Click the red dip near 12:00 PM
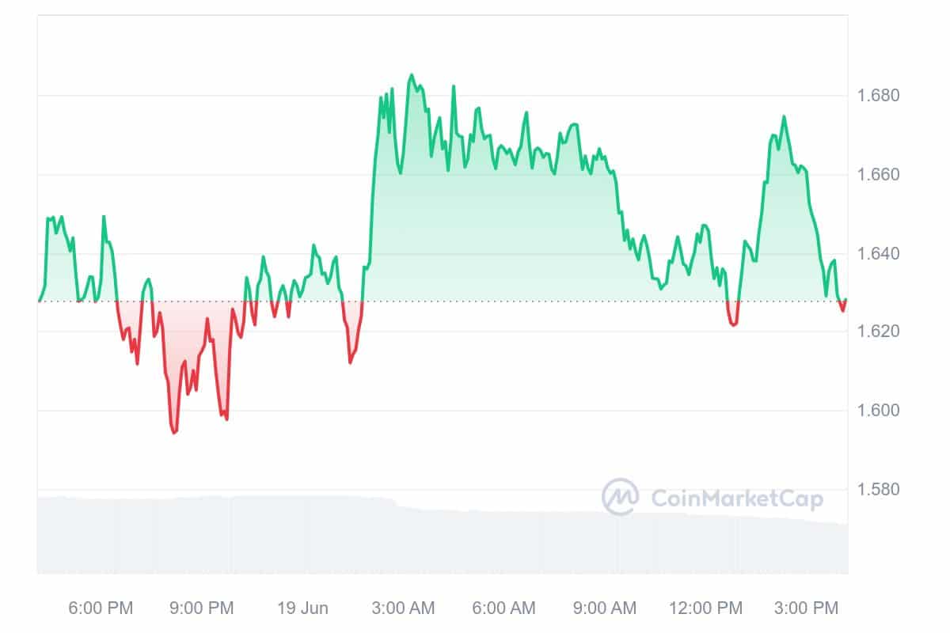The height and width of the screenshot is (633, 950). coord(733,324)
